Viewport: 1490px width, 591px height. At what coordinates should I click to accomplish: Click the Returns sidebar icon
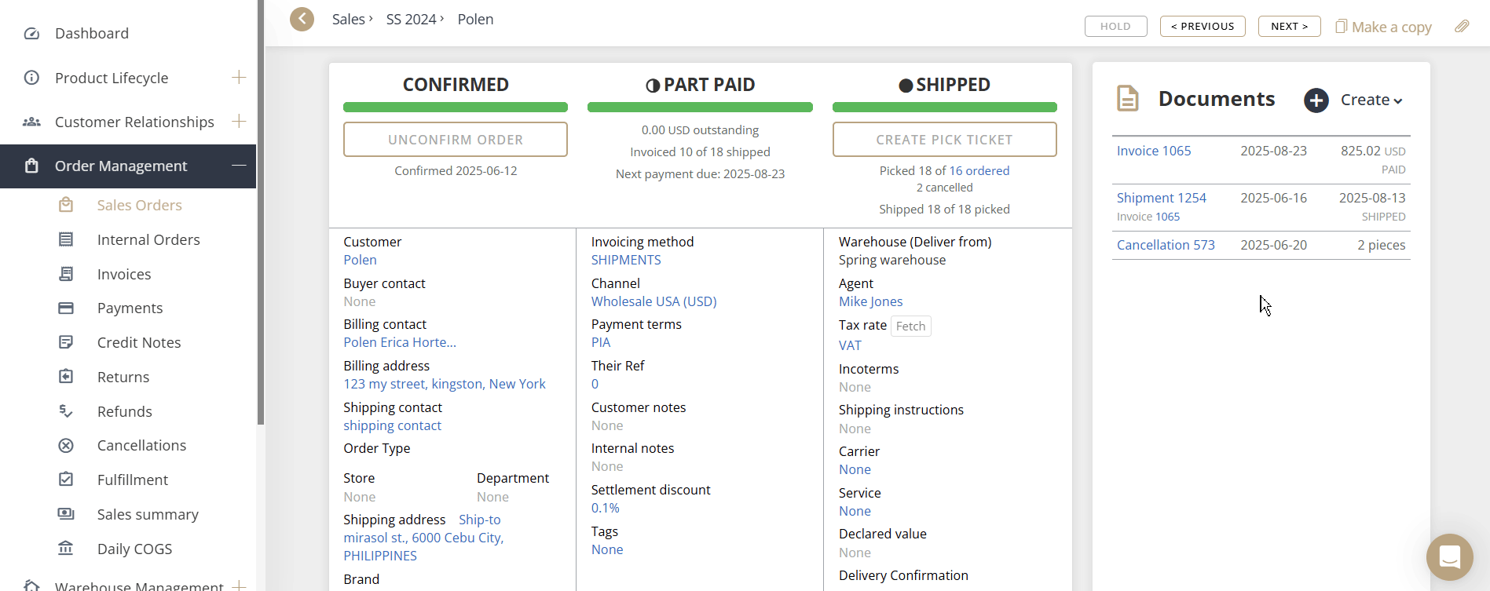pos(66,377)
